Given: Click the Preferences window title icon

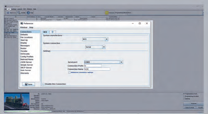Looking at the screenshot, I should [x=22, y=24].
